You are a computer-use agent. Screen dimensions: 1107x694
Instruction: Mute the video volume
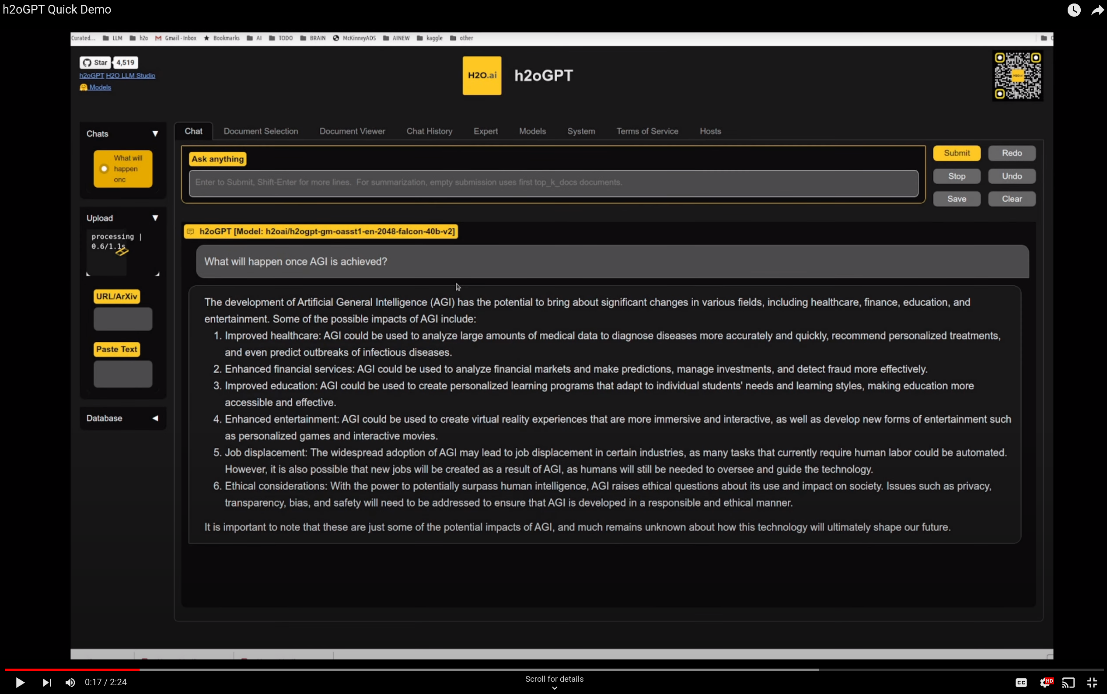click(x=70, y=683)
